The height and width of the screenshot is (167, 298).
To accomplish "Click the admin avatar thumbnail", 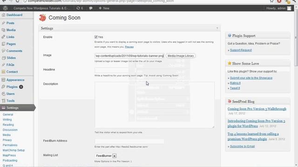I will (289, 8).
